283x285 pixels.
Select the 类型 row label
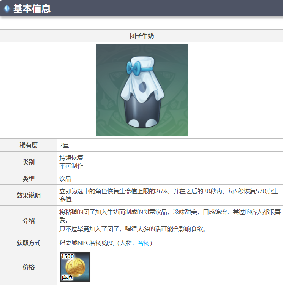28,179
